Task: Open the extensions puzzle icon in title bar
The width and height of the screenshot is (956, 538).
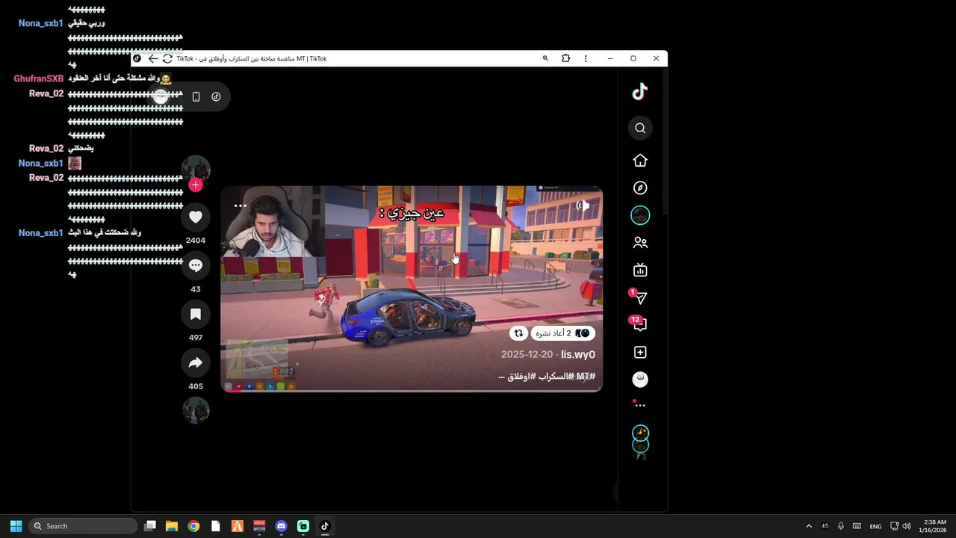Action: tap(565, 58)
